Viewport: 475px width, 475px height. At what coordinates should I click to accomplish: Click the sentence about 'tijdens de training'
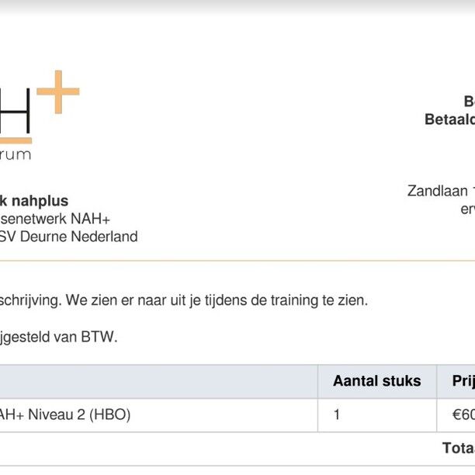pos(184,300)
